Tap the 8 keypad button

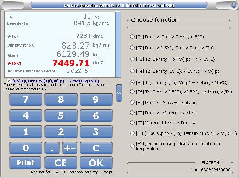pyautogui.click(x=61, y=99)
